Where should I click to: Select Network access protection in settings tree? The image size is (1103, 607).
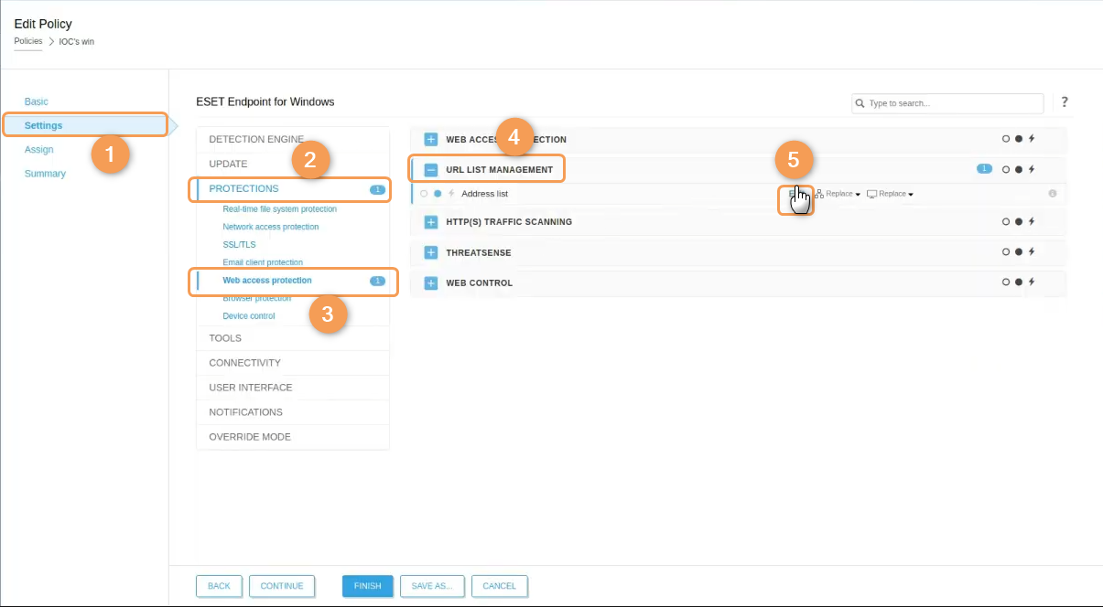tap(271, 227)
